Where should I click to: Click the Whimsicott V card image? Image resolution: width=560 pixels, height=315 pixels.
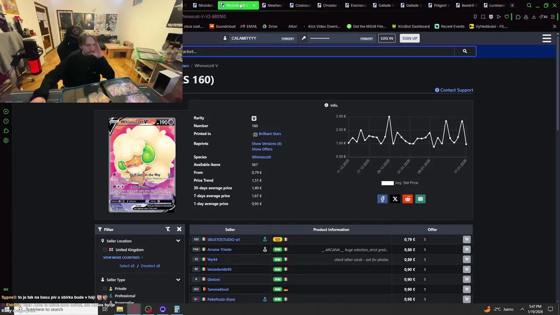pos(142,165)
